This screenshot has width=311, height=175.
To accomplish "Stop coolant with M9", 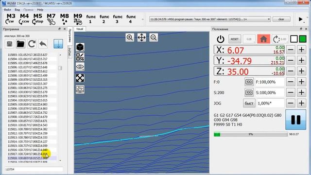I will 78,19.
